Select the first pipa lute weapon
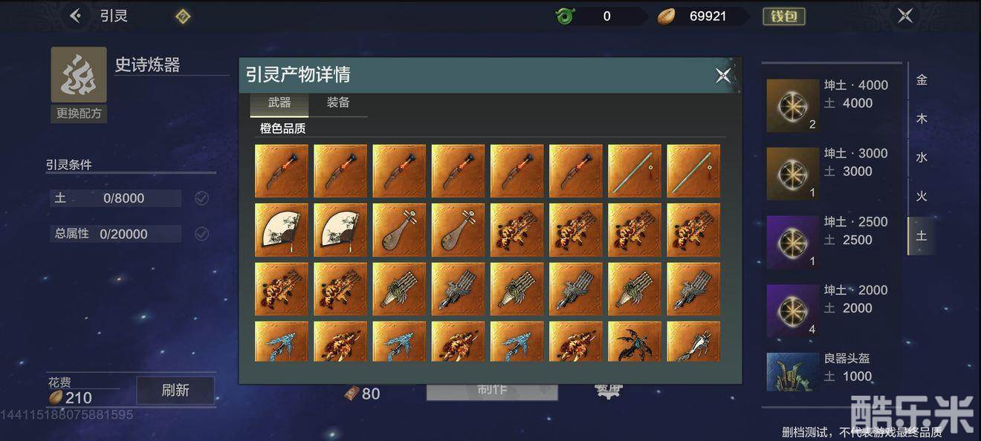This screenshot has width=981, height=441. pos(399,230)
